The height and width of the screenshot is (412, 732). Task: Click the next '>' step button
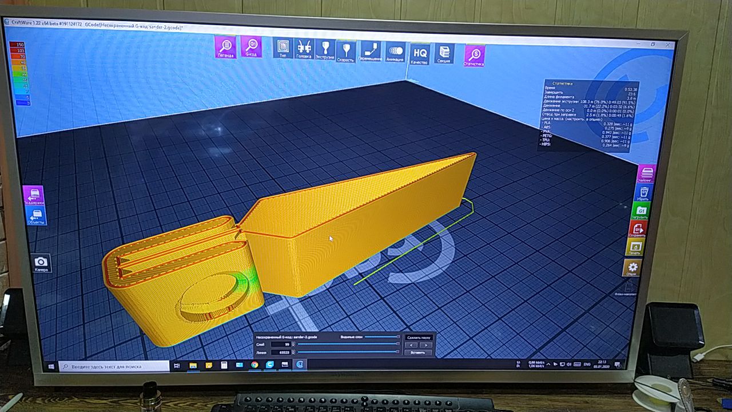[425, 345]
